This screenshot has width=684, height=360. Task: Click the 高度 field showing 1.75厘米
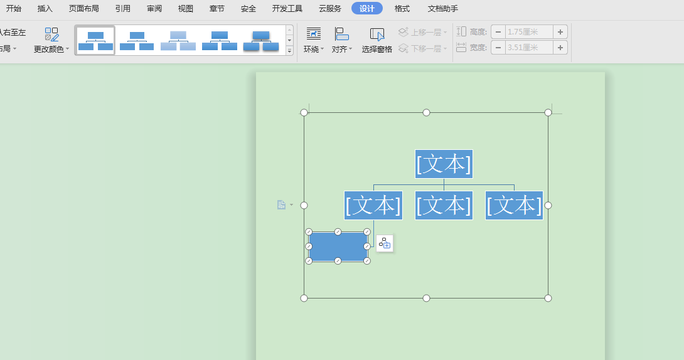pos(529,32)
